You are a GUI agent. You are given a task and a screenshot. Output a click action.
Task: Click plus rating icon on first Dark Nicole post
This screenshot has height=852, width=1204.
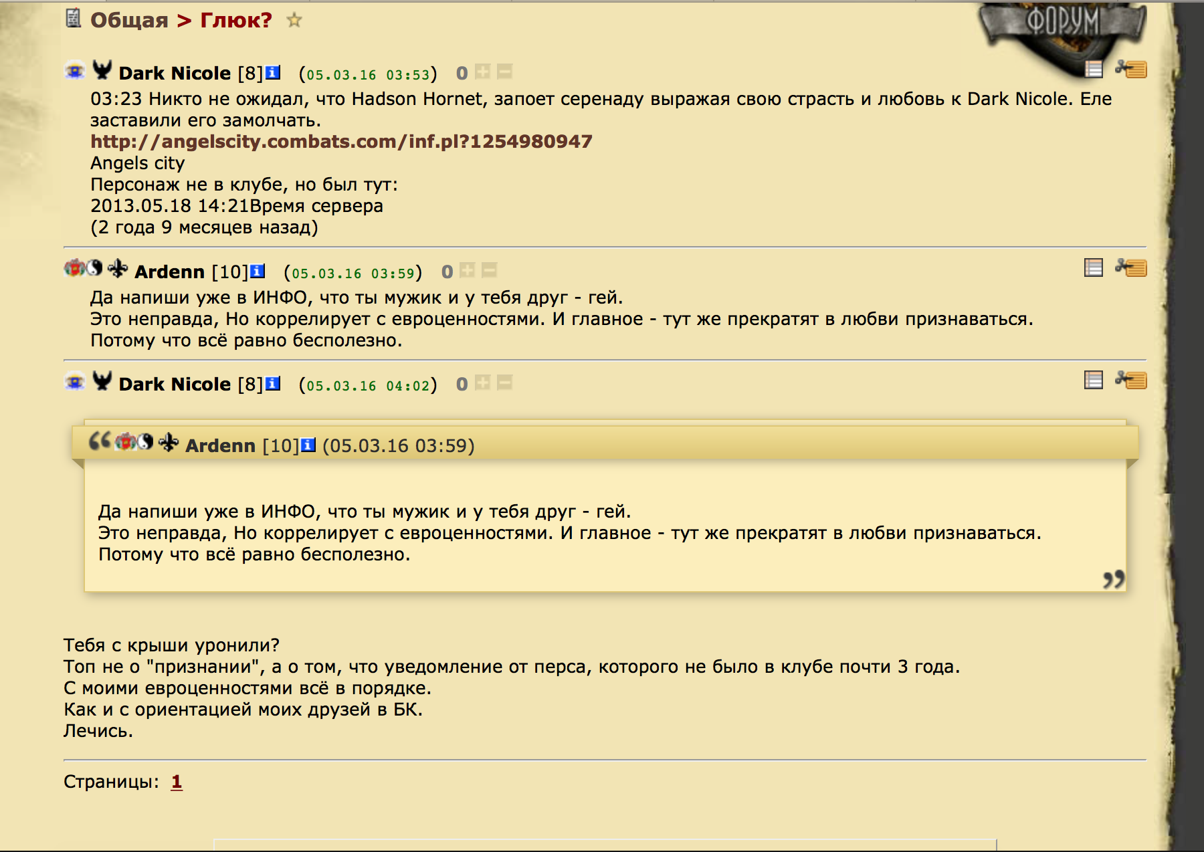[x=482, y=71]
